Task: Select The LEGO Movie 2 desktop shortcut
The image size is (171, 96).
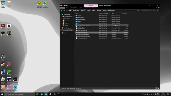Action: [x=9, y=73]
